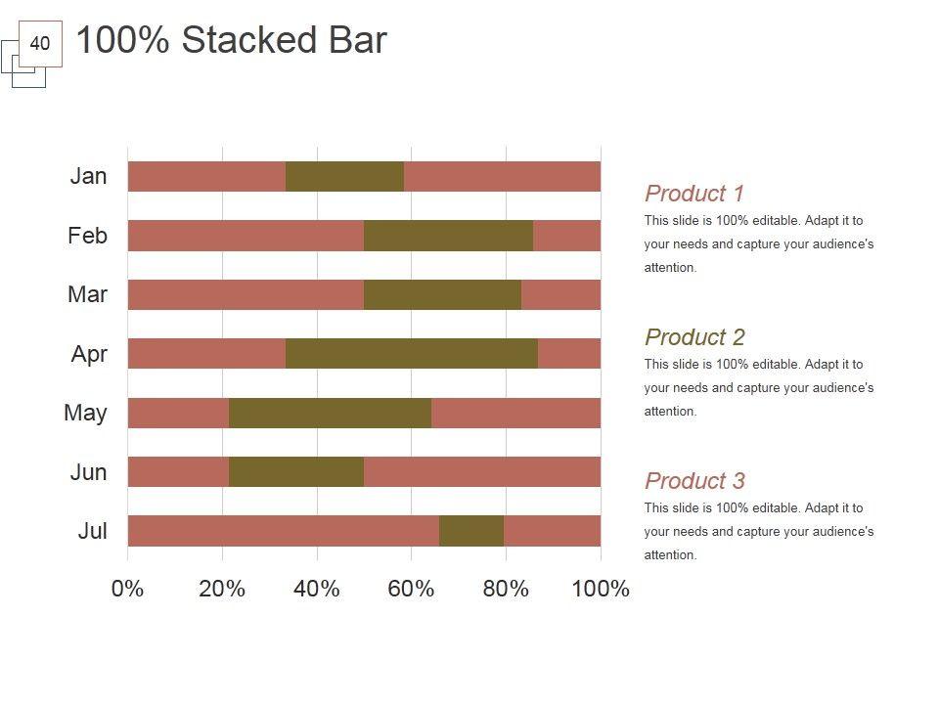
Task: Select the Jul axis label
Action: (92, 532)
